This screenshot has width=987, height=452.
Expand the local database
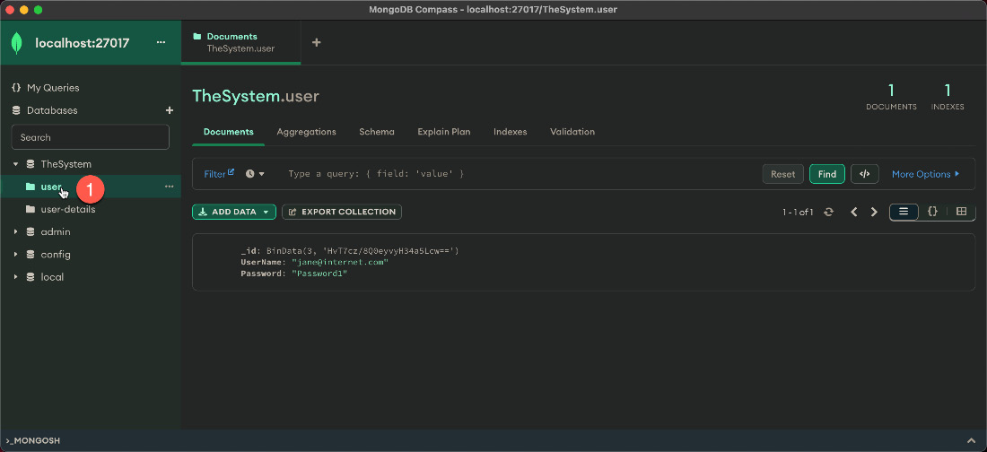[x=16, y=278]
